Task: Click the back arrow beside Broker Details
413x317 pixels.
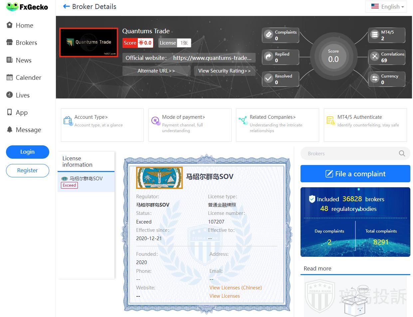Action: pos(66,7)
